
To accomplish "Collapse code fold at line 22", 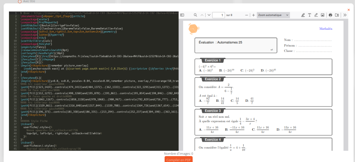I will pos(18,78).
